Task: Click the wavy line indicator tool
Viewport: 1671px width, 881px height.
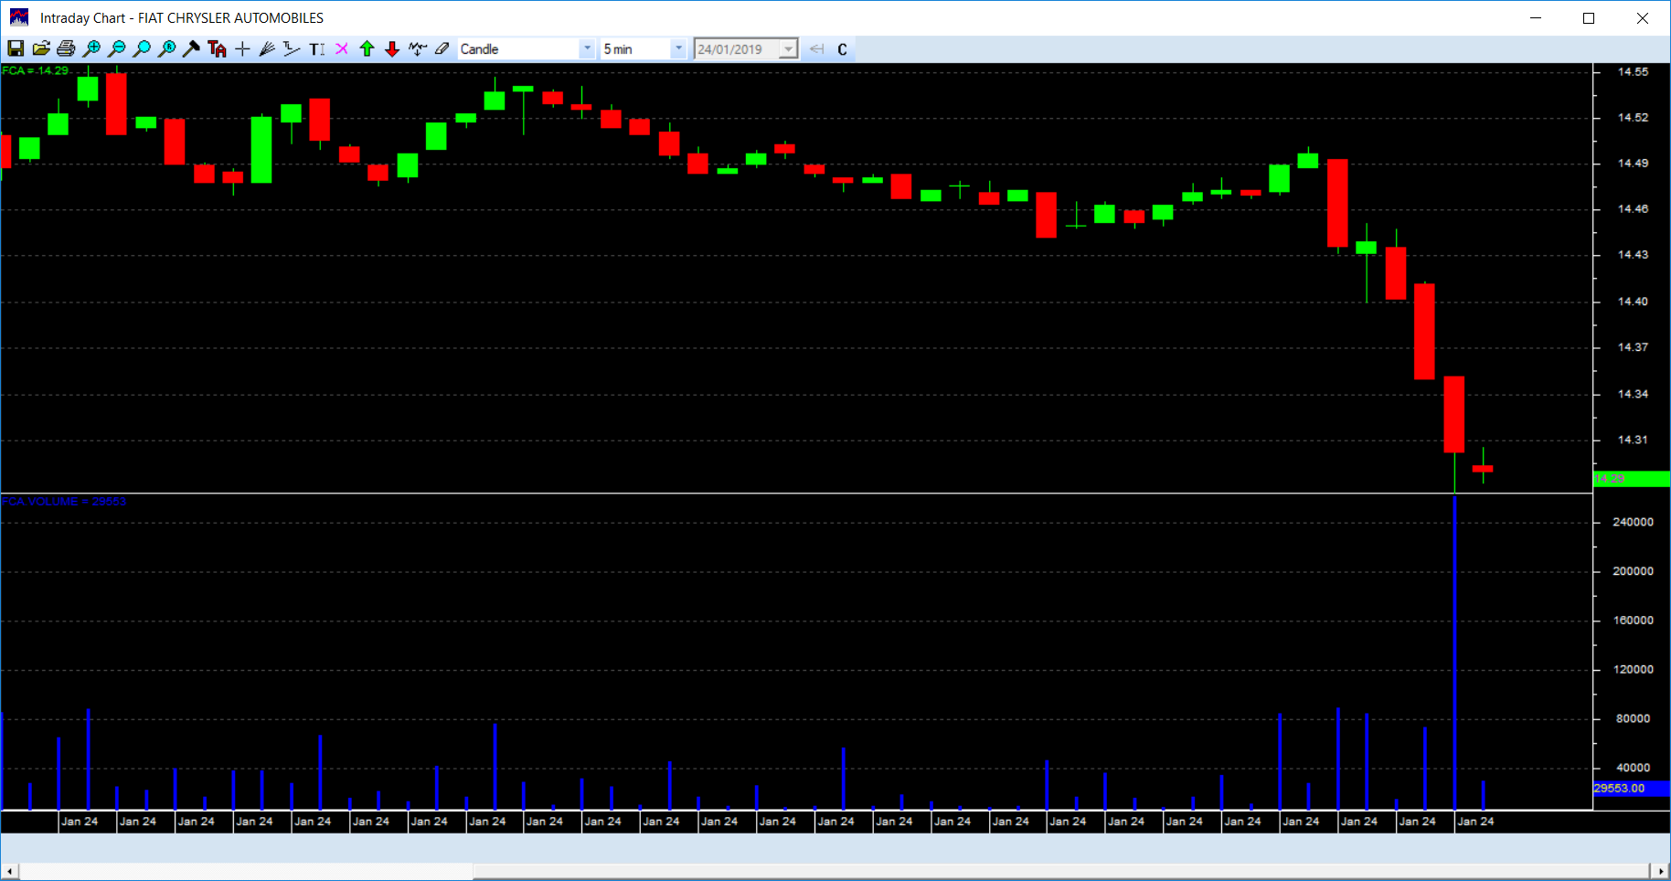Action: coord(418,48)
